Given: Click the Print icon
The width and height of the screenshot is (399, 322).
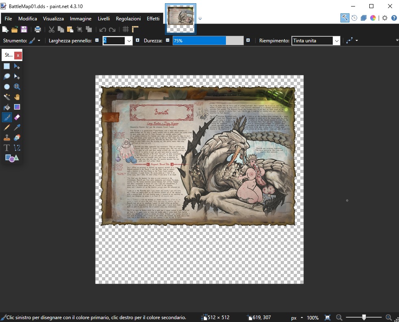Looking at the screenshot, I should [x=38, y=30].
